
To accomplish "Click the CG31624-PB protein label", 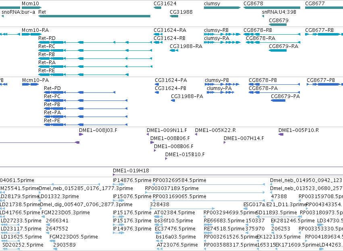I will point(170,88).
